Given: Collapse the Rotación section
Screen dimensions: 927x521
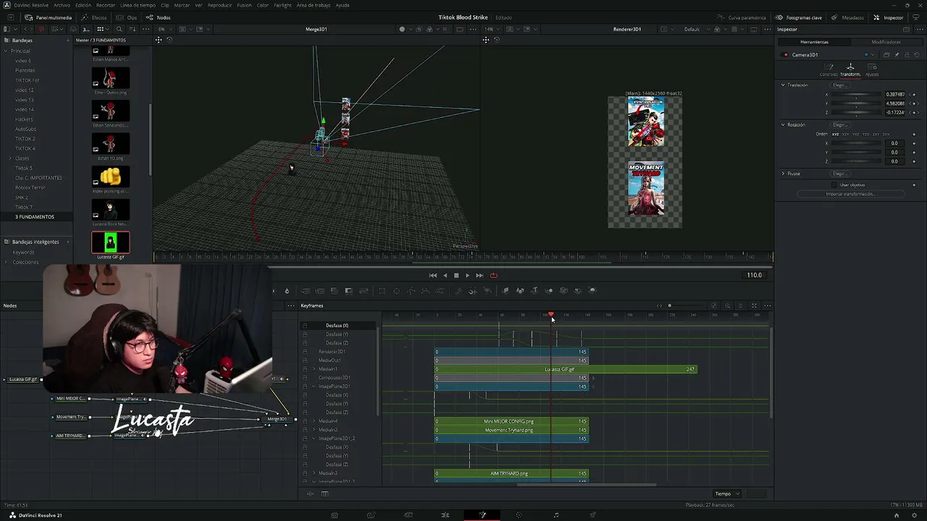Looking at the screenshot, I should (x=783, y=124).
